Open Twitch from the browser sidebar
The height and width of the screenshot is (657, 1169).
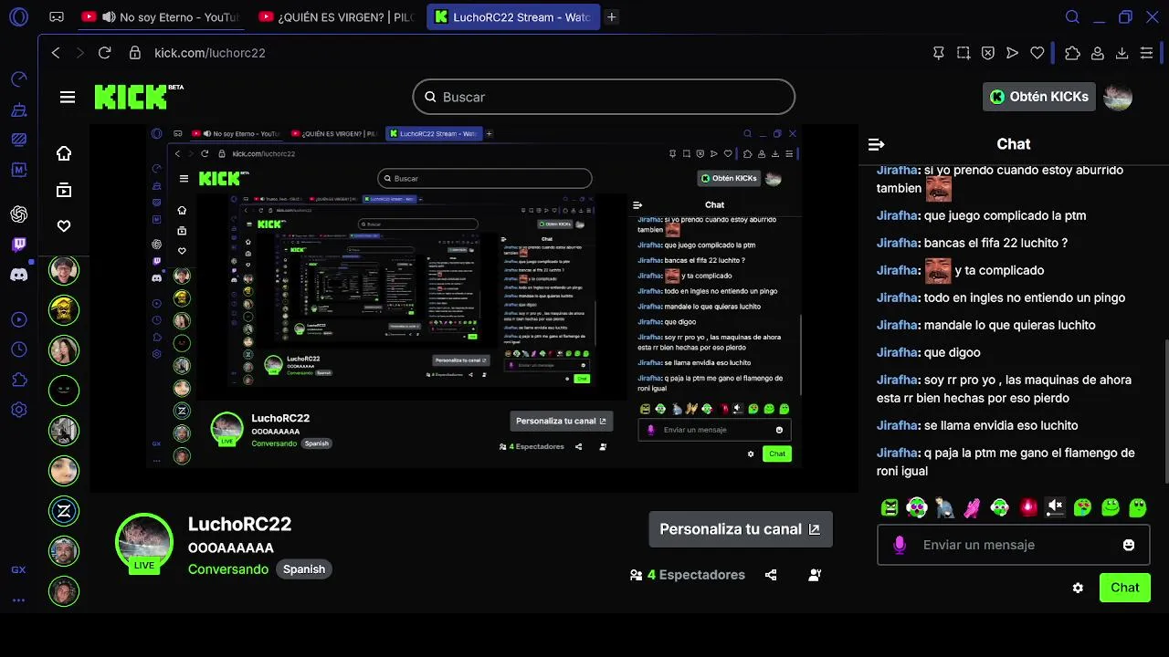(x=18, y=245)
